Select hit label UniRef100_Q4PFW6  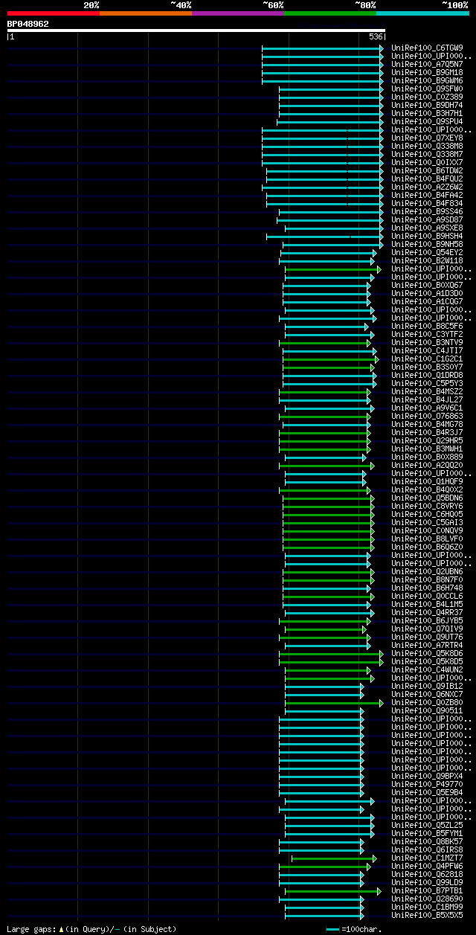coord(428,867)
